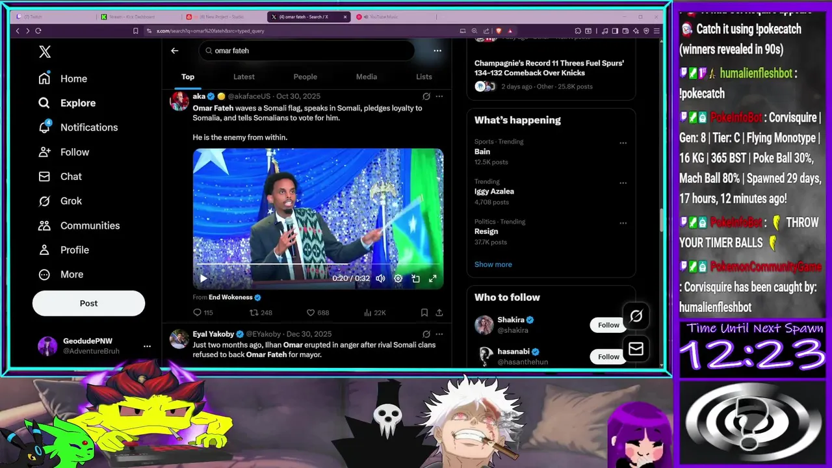Switch to the People tab

305,77
